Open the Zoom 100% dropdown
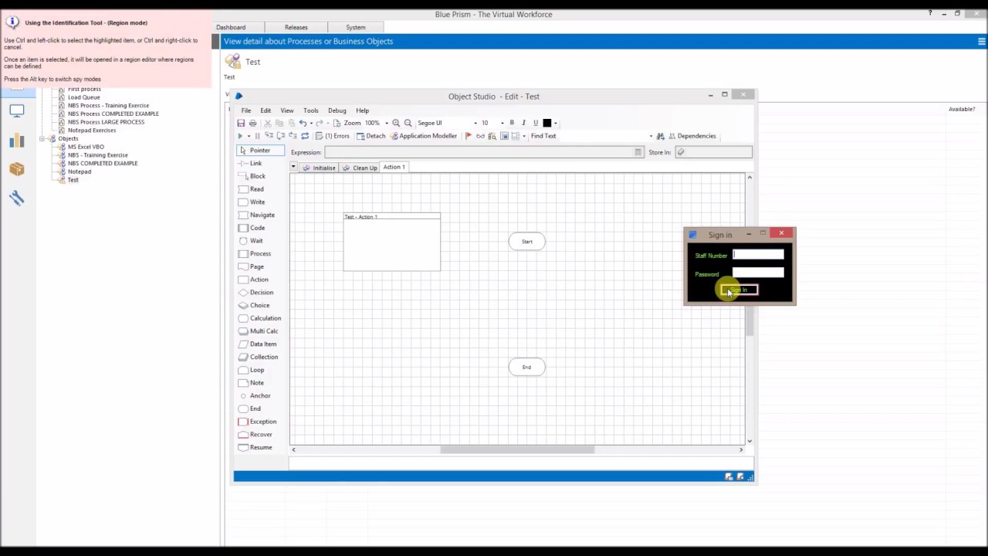The height and width of the screenshot is (556, 988). click(387, 123)
